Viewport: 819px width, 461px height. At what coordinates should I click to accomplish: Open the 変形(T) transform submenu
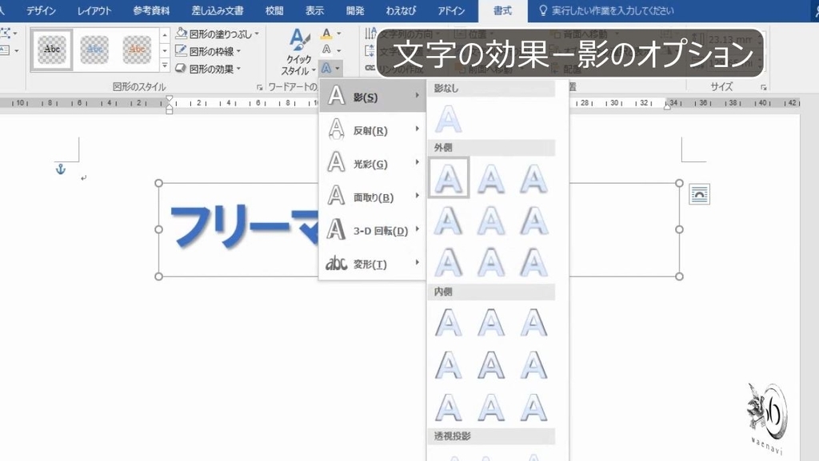click(373, 264)
